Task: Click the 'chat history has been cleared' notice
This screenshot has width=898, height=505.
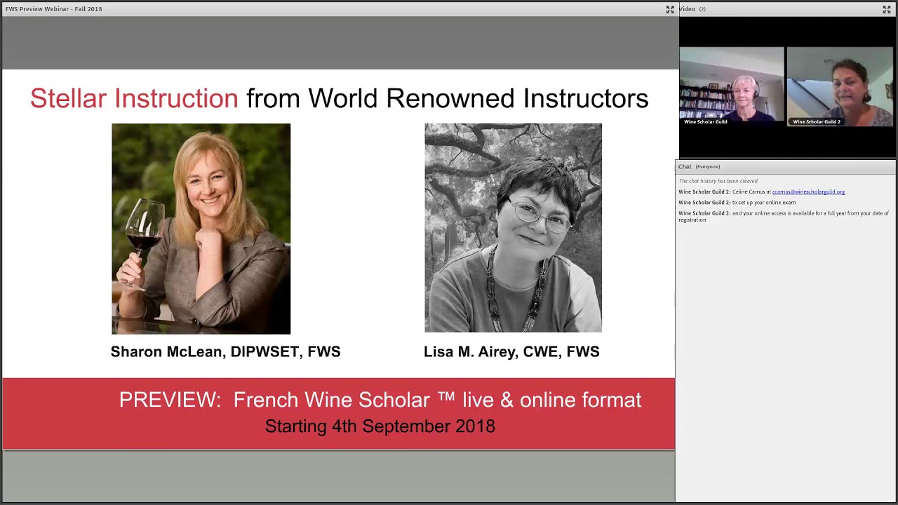Action: [718, 181]
